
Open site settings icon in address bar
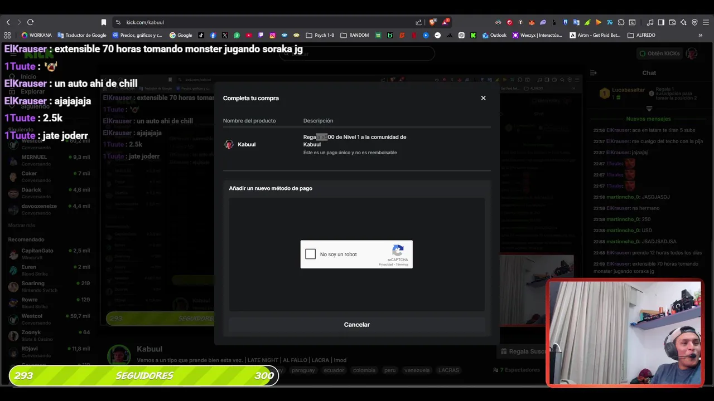(118, 22)
